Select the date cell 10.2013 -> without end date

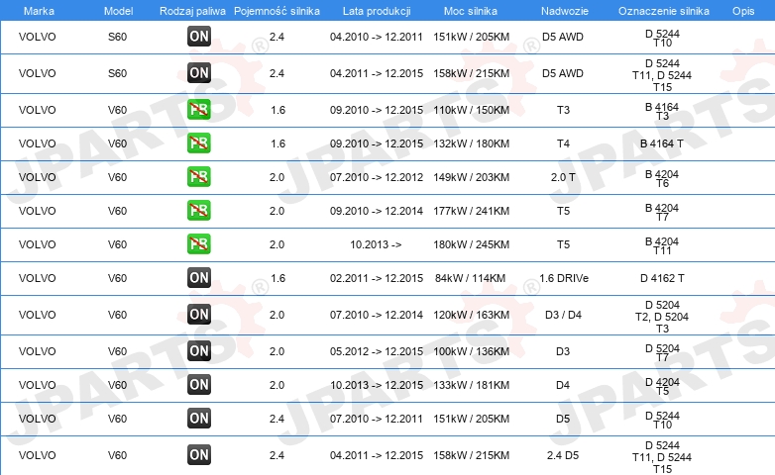[376, 243]
